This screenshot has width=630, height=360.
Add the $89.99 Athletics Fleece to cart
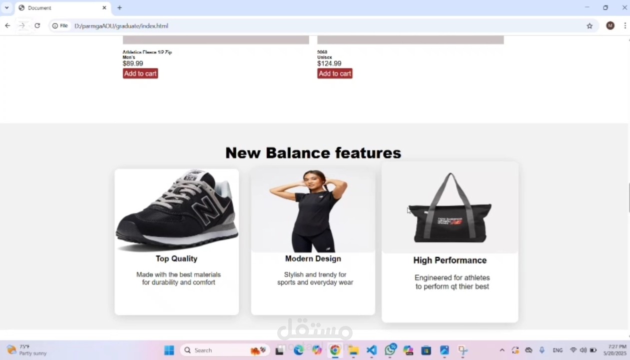pyautogui.click(x=140, y=73)
